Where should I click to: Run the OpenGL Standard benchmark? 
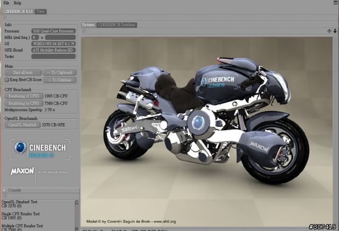22,125
